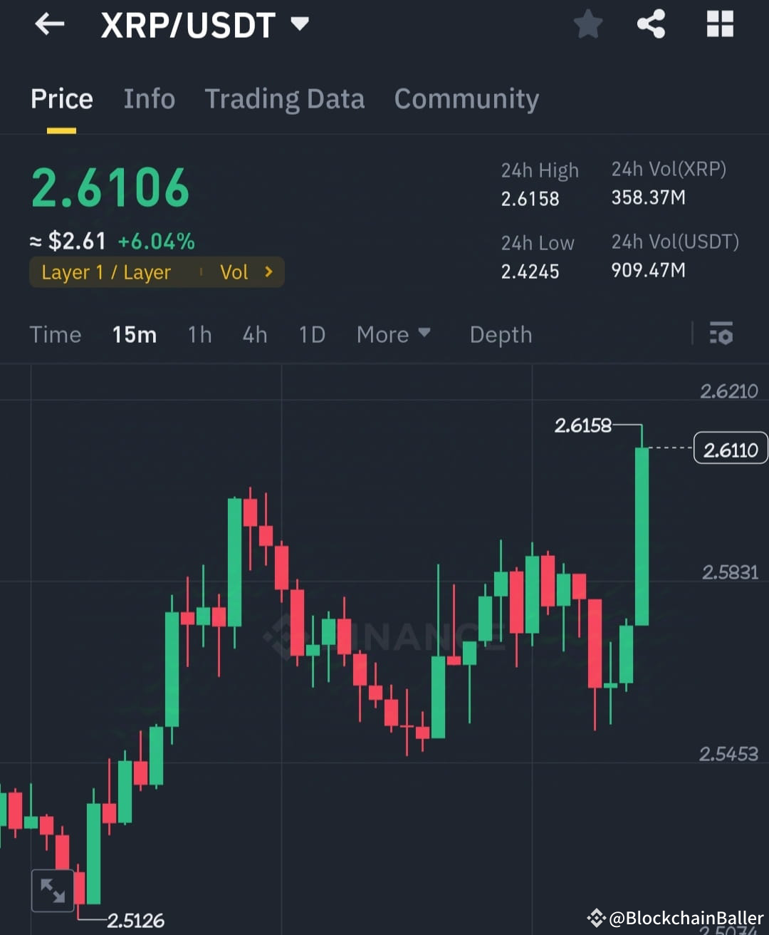Switch to the Trading Data tab
The height and width of the screenshot is (935, 769).
point(285,99)
